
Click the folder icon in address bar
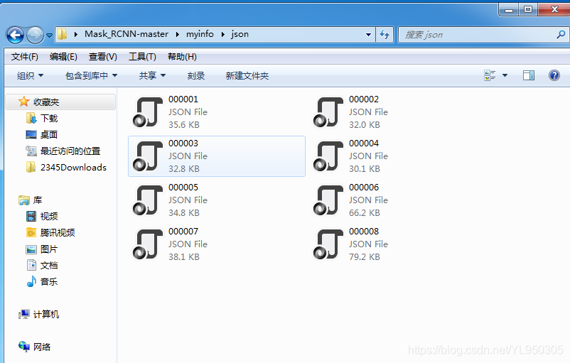click(x=62, y=34)
